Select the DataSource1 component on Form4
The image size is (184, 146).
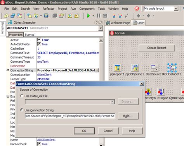click(154, 68)
